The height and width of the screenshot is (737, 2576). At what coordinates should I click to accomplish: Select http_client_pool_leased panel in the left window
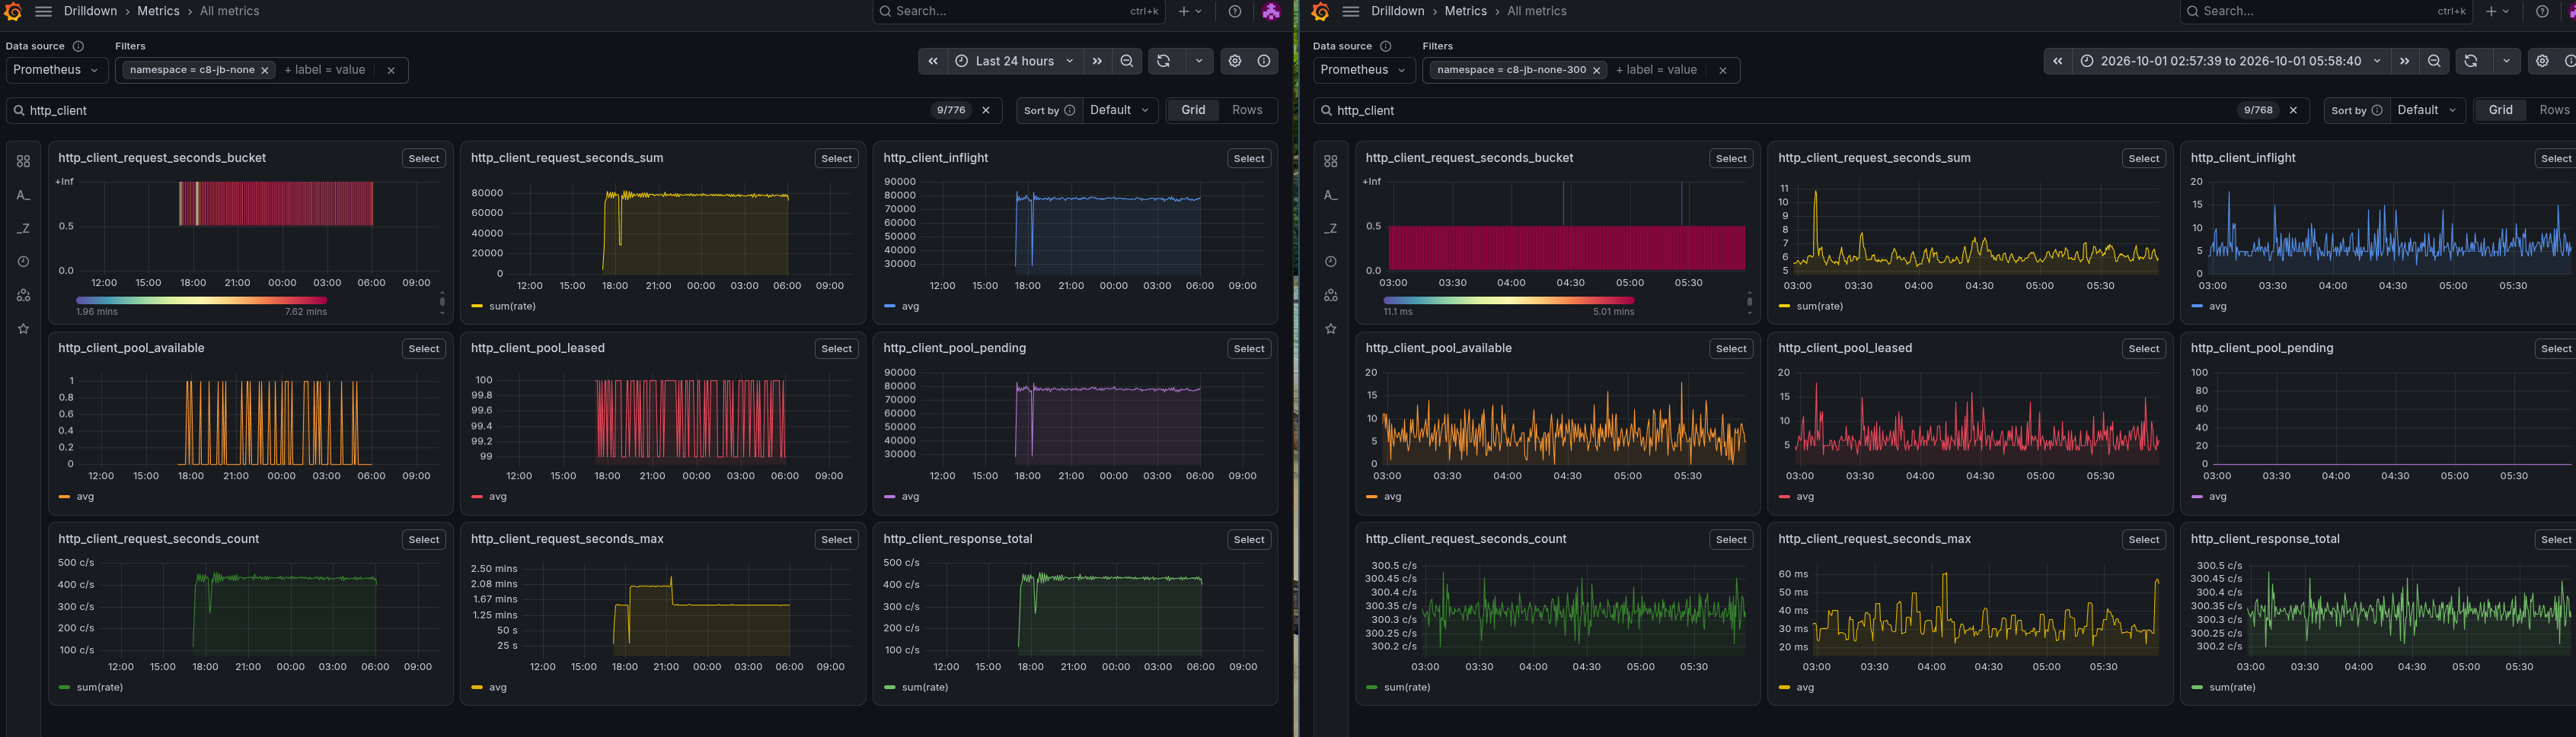(x=836, y=348)
